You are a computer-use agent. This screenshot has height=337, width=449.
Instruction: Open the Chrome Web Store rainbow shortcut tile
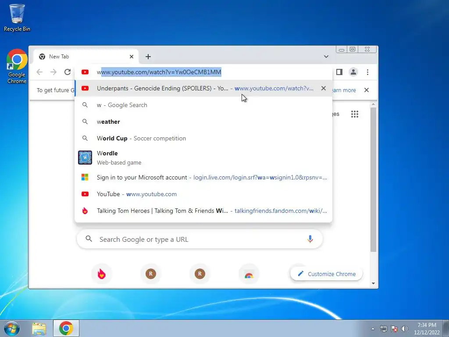point(249,274)
